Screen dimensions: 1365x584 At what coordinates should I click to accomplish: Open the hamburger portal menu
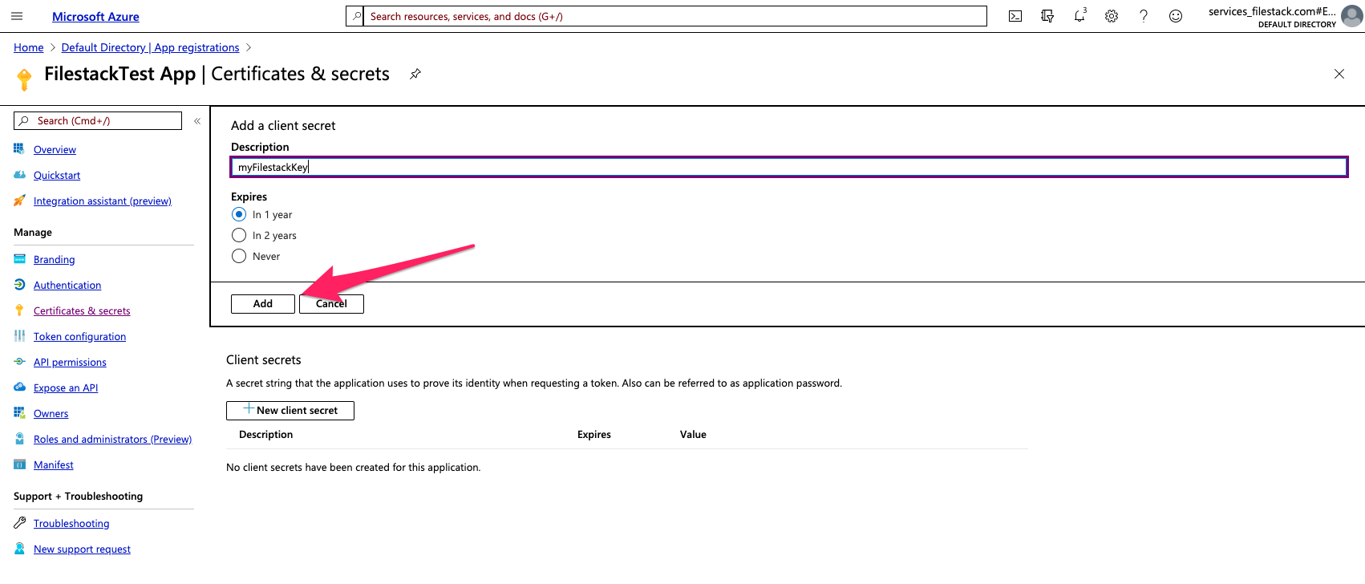pos(17,16)
